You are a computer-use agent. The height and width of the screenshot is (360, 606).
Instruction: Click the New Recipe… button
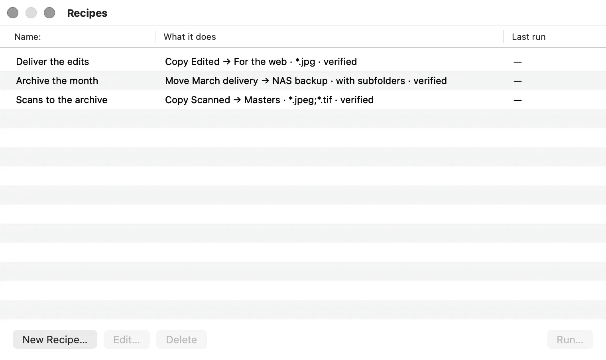tap(55, 339)
